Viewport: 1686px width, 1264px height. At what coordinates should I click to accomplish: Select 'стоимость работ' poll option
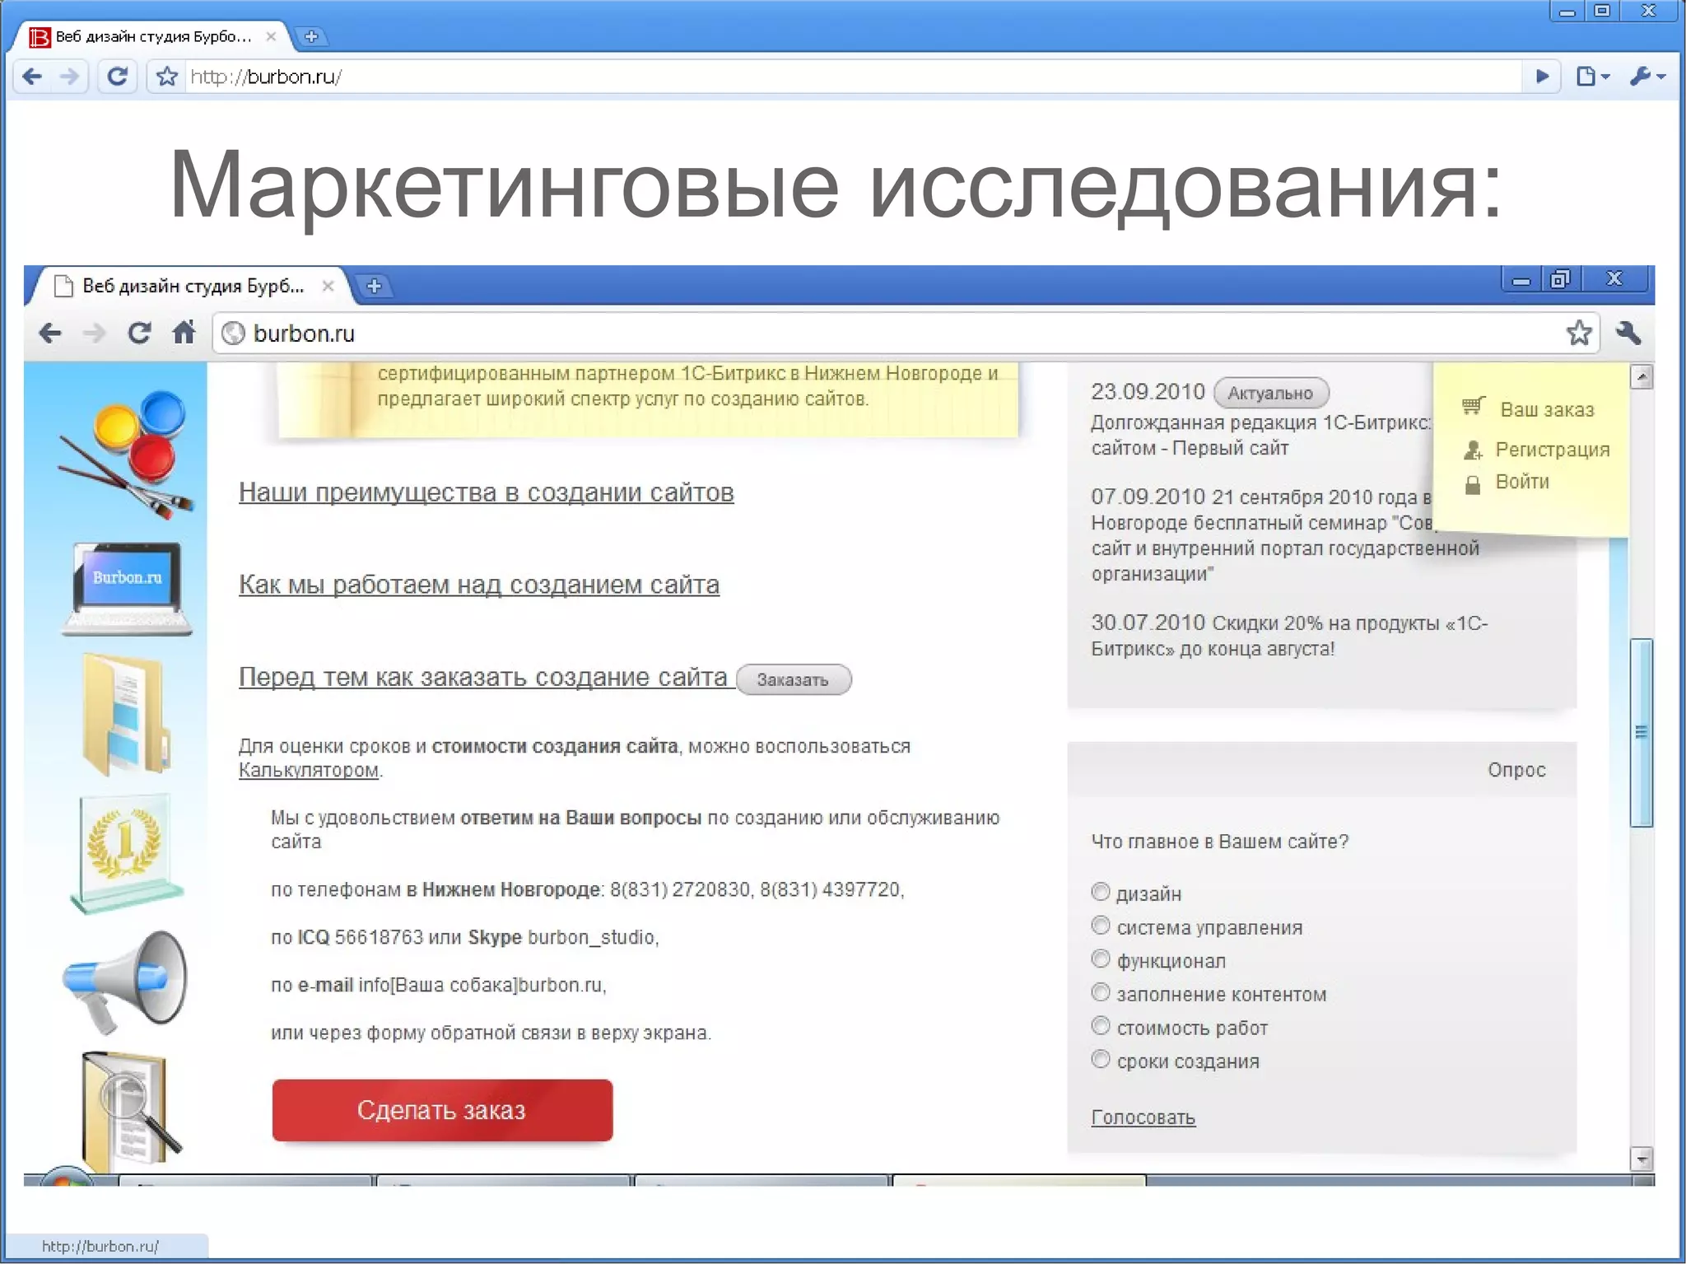tap(1101, 1026)
